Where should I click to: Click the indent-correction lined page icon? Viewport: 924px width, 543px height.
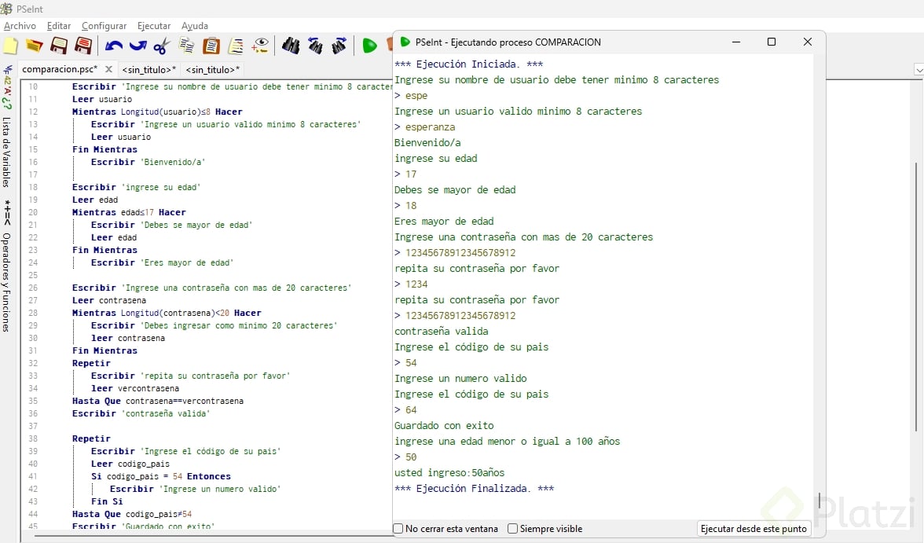coord(236,46)
